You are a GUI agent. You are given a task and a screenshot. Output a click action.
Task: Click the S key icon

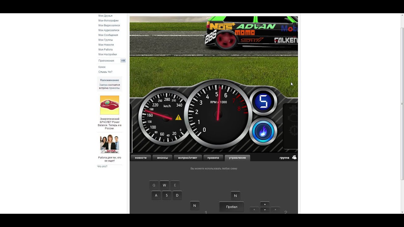[x=167, y=195]
